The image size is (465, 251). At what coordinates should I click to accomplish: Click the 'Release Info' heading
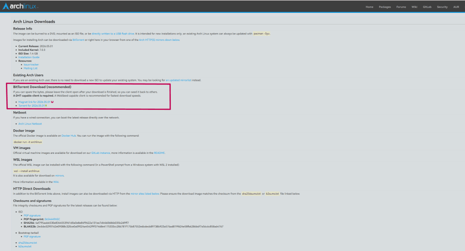(x=23, y=29)
